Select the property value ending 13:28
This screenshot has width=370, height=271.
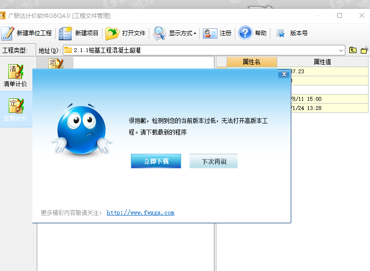[329, 108]
